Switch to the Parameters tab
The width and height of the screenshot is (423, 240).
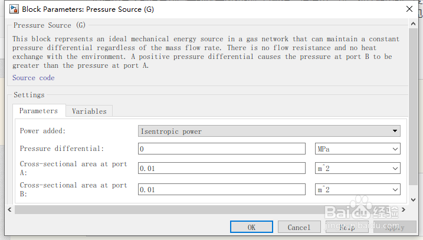(38, 111)
